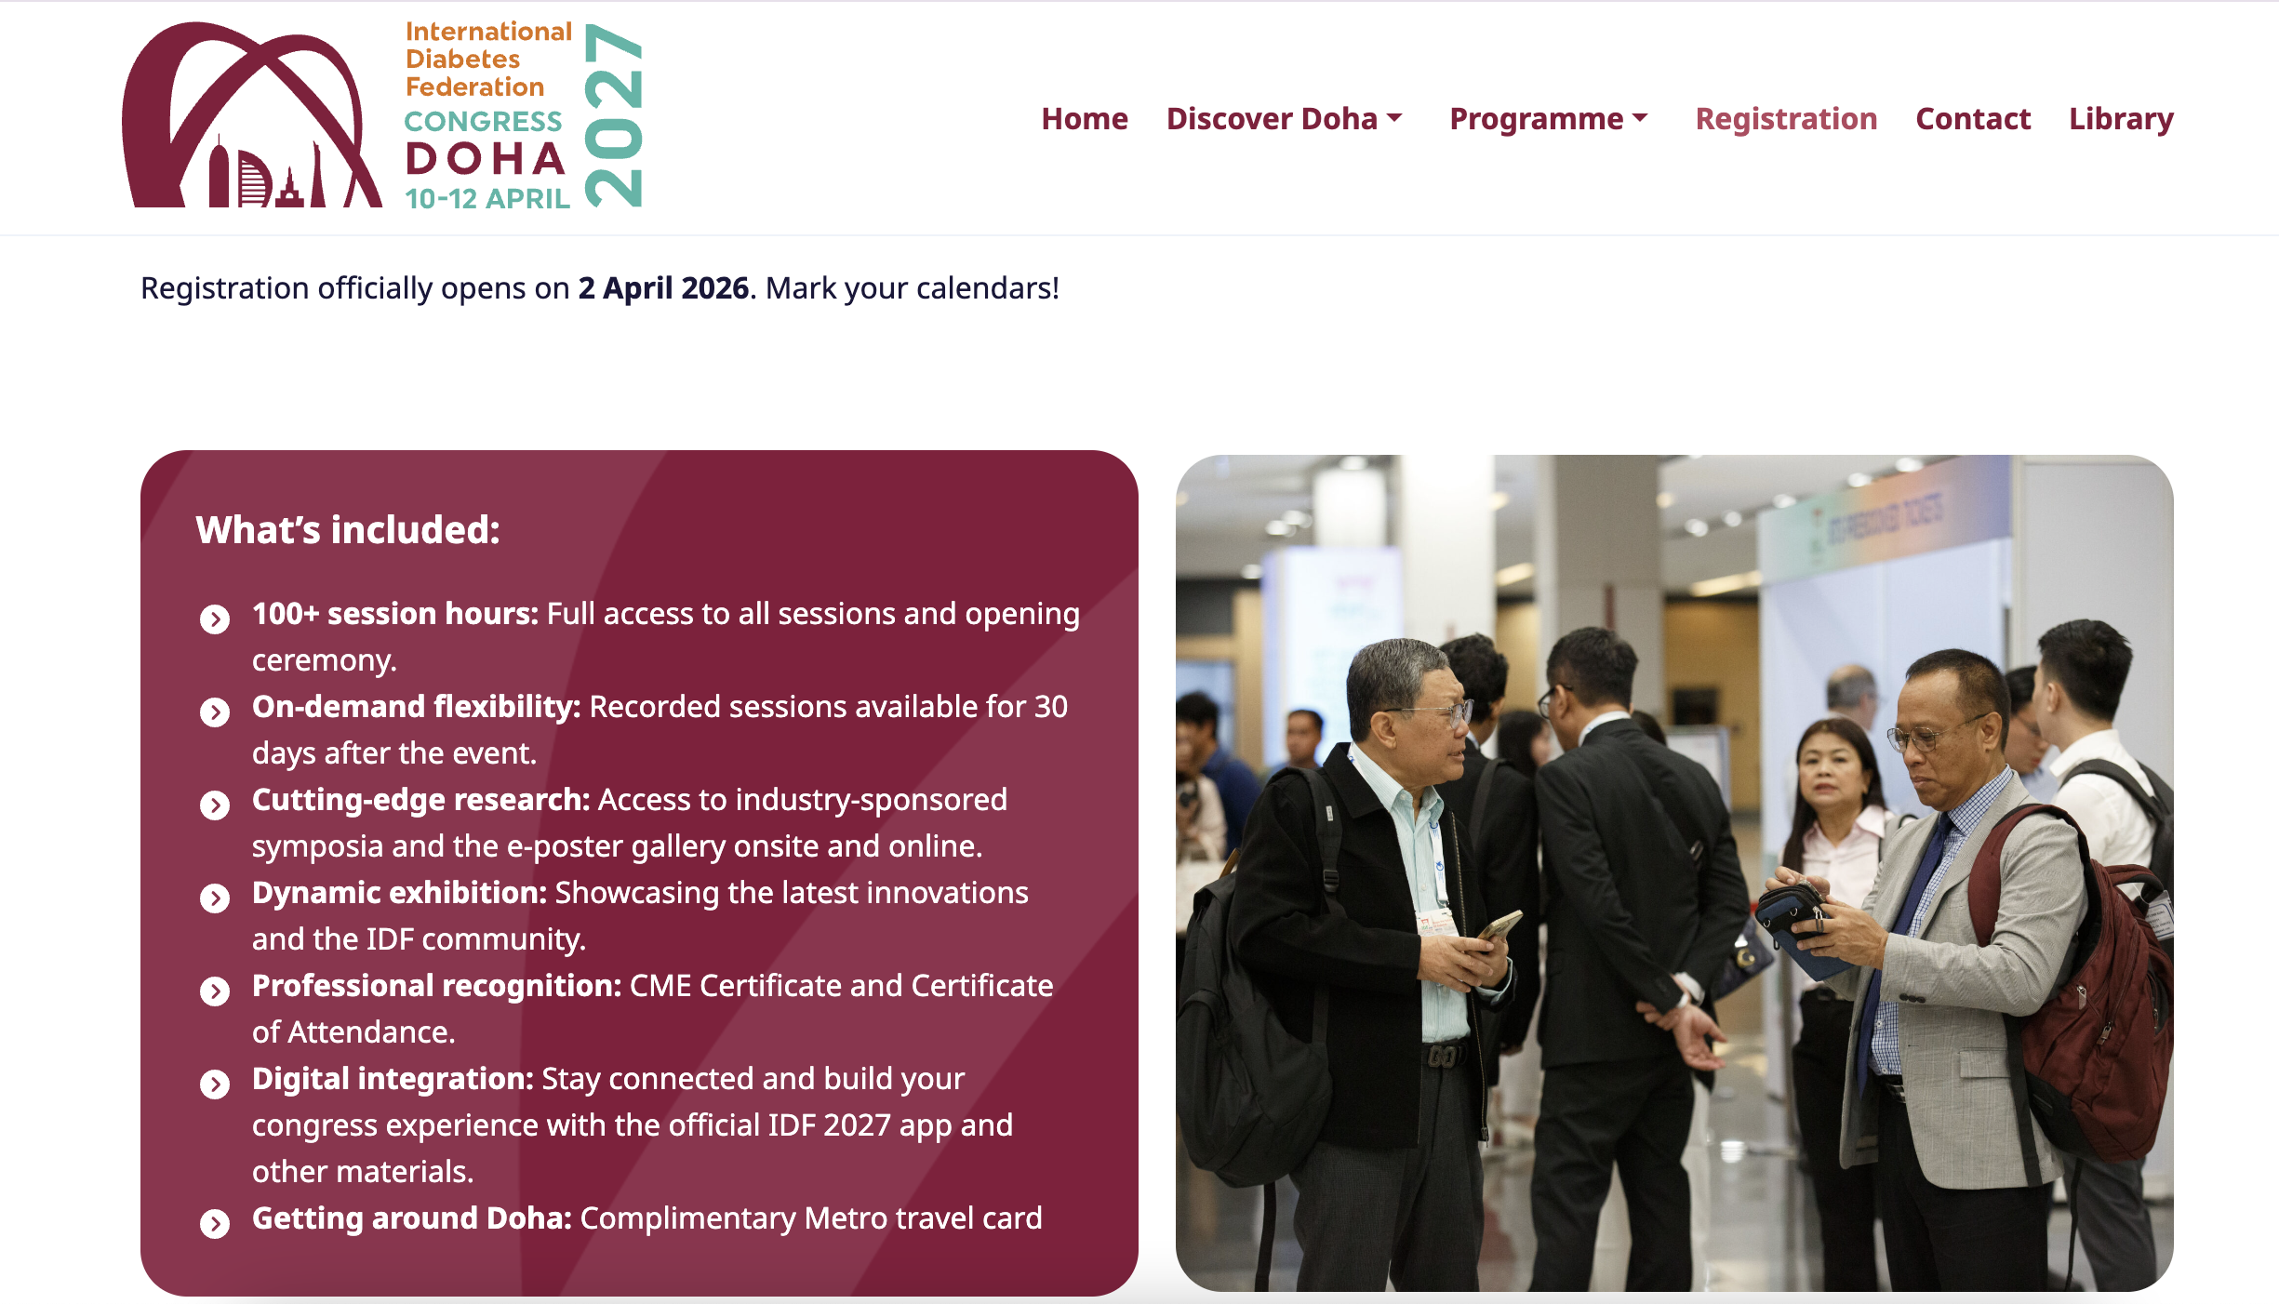
Task: Click the arrow icon next to On-demand flexibility
Action: [215, 712]
